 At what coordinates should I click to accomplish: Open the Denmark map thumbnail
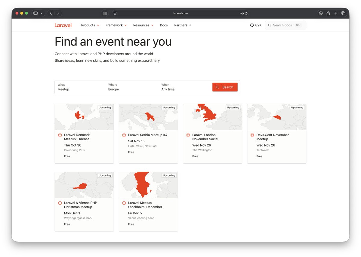click(84, 117)
